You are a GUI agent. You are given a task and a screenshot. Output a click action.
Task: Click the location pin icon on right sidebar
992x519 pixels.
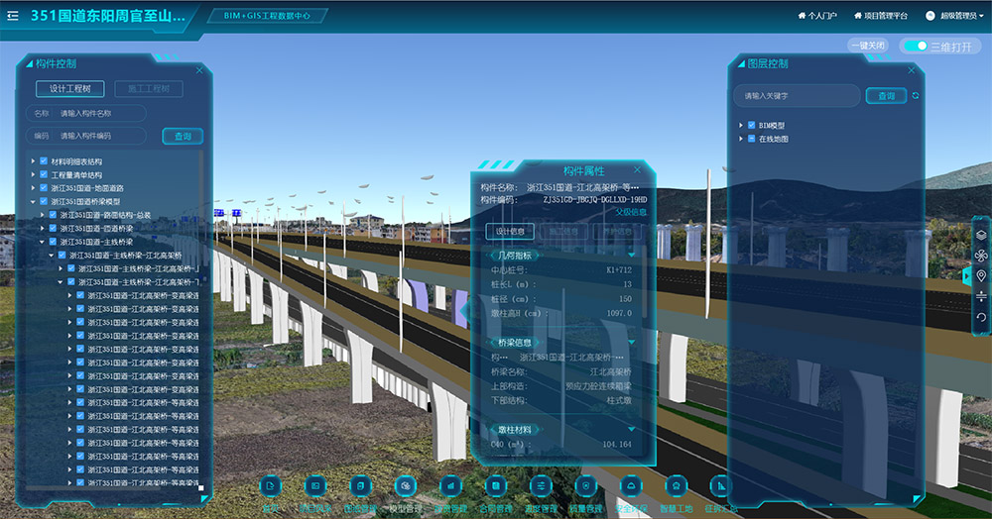click(981, 276)
